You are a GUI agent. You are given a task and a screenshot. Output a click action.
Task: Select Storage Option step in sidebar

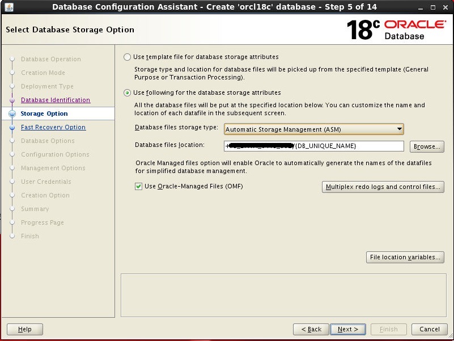point(58,113)
